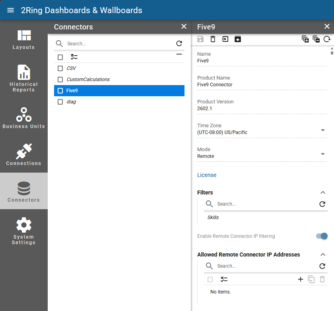334x311 pixels.
Task: Refresh the Connectors list
Action: (179, 43)
